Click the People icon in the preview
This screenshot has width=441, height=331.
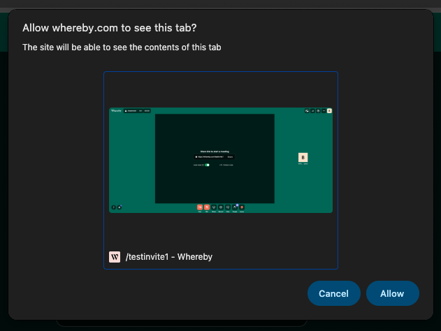(235, 207)
